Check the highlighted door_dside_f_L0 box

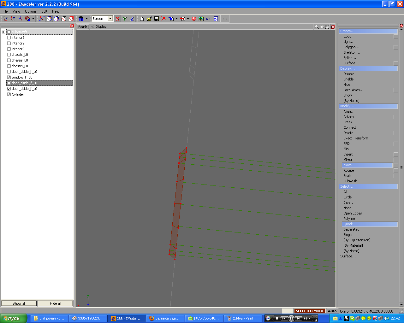tap(9, 83)
